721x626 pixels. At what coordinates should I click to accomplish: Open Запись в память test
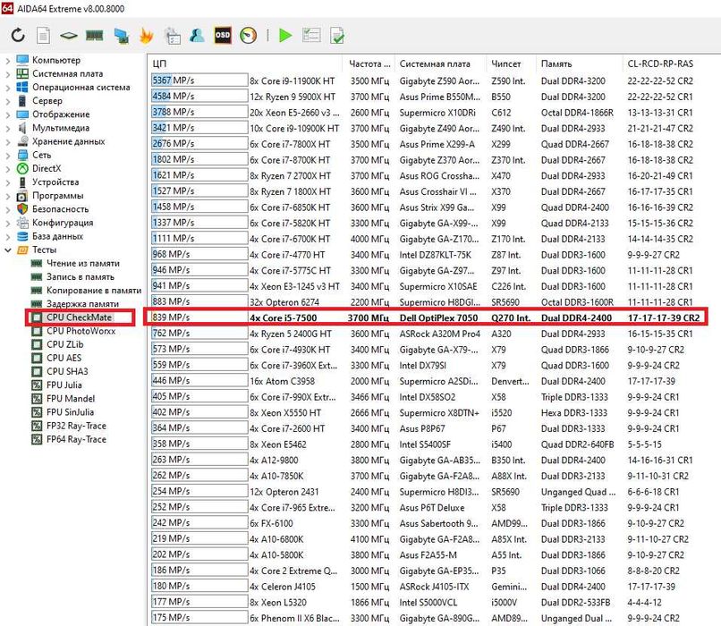80,276
